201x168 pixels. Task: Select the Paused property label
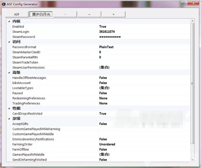point(18,93)
